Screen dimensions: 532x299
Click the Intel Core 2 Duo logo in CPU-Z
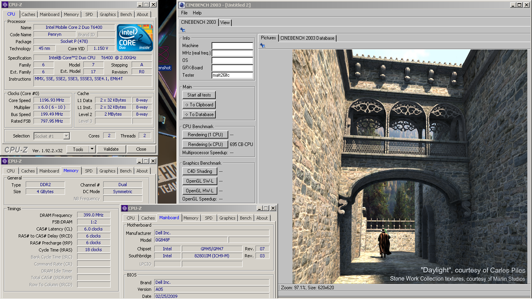(x=135, y=38)
